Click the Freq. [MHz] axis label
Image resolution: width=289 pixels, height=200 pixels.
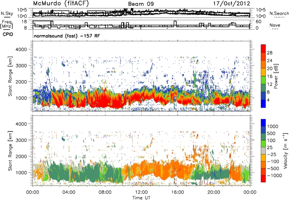point(7,25)
